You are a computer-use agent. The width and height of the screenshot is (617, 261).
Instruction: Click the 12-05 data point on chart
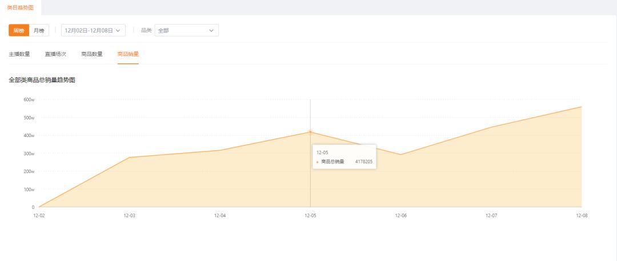click(x=310, y=132)
